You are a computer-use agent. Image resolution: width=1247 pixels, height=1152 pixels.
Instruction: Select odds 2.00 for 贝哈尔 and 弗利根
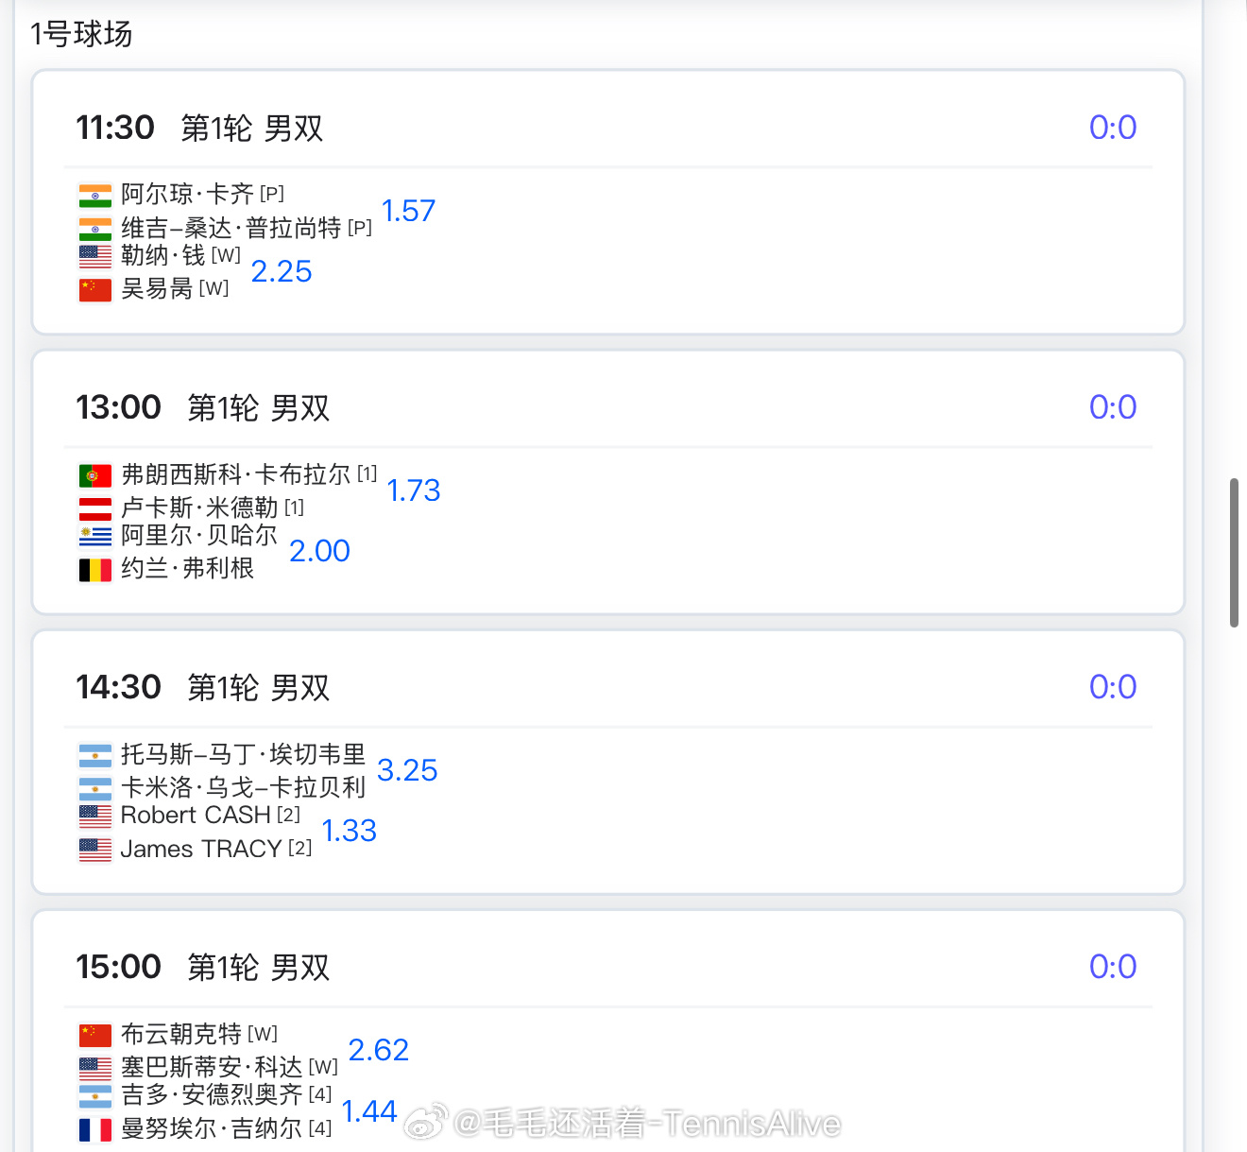click(319, 551)
